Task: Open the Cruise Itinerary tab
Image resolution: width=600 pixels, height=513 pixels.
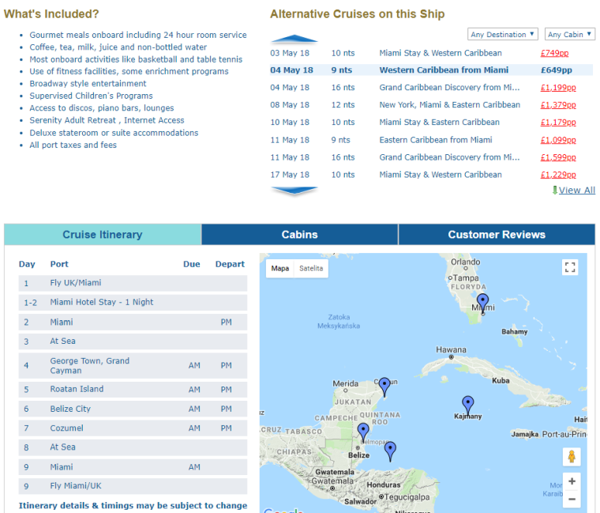Action: 103,235
